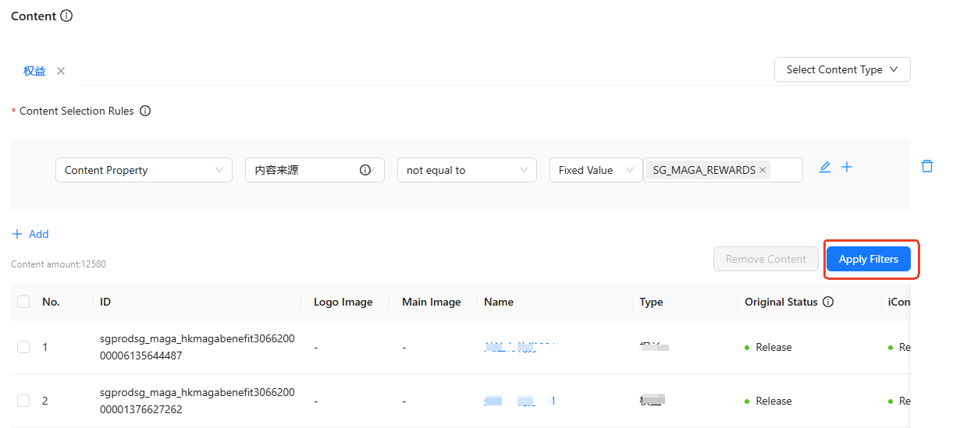Remove the SG_MAGA_REWARDS tag
Viewport: 960px width, 428px height.
763,170
